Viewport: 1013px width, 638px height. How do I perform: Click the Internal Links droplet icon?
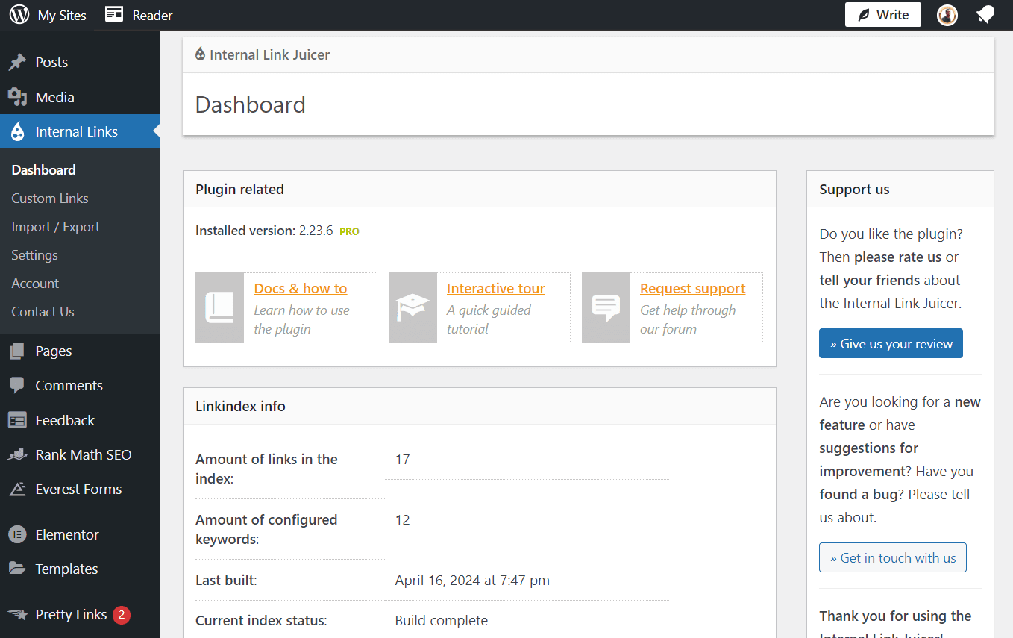[17, 132]
